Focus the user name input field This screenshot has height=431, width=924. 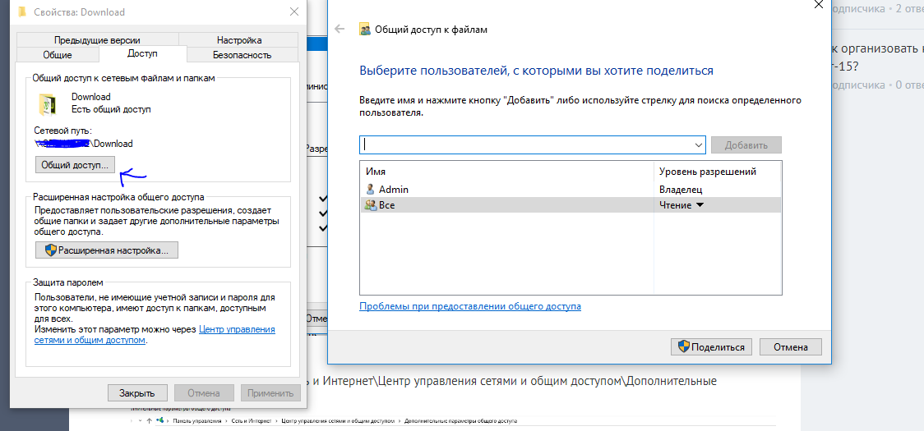coord(526,144)
